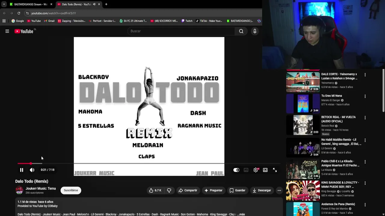The height and width of the screenshot is (216, 385).
Task: Like the video with 6.7 K likes
Action: click(155, 190)
